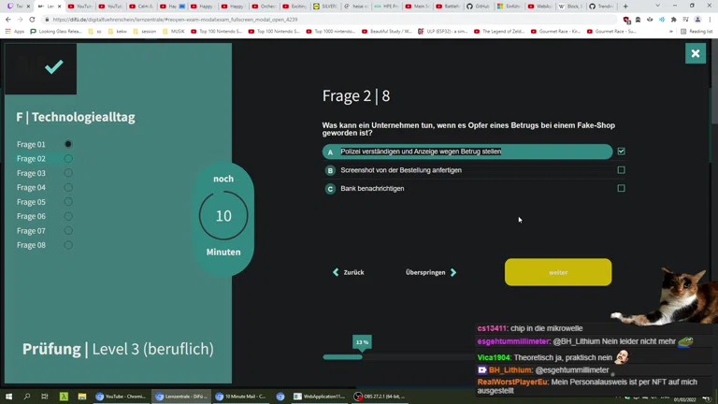Select the Frage 08 radio indicator
The width and height of the screenshot is (718, 404).
[68, 245]
